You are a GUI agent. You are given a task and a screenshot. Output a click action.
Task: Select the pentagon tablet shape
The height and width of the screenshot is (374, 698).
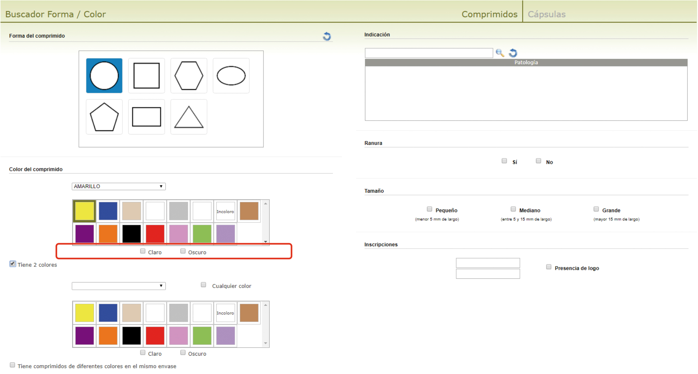pyautogui.click(x=104, y=117)
